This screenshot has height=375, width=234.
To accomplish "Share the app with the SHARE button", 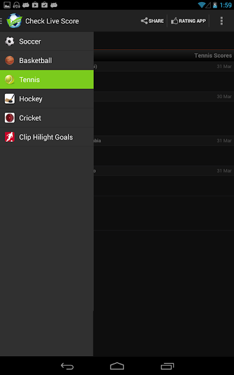I will tap(152, 21).
